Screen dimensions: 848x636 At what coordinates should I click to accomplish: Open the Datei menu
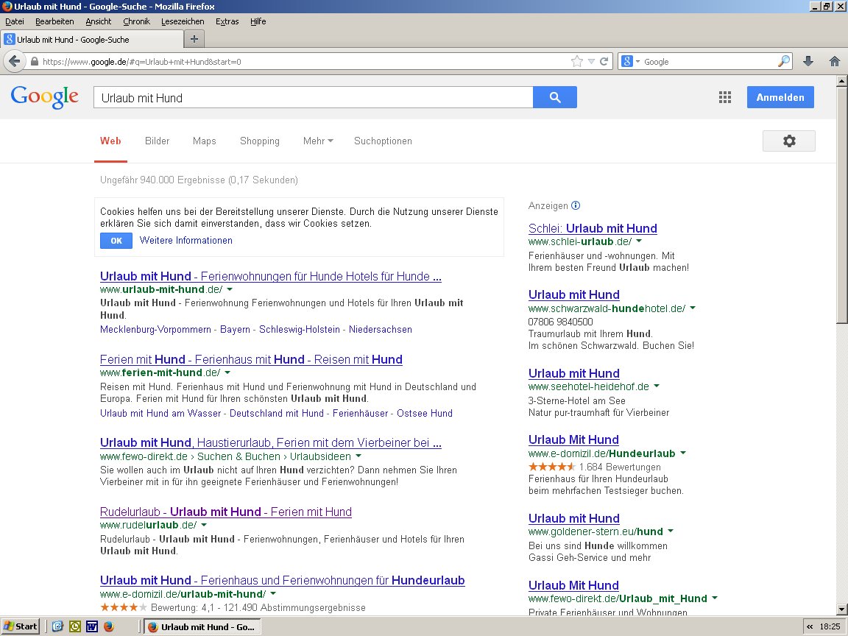[15, 21]
